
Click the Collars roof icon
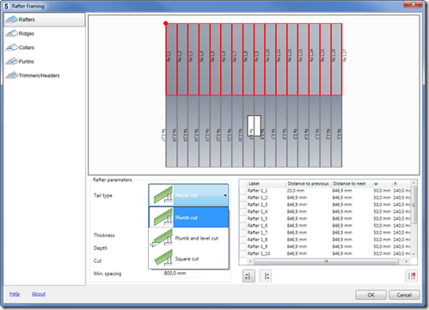(x=12, y=47)
